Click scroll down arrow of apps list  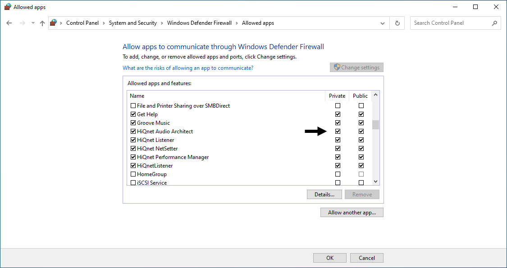coord(375,182)
